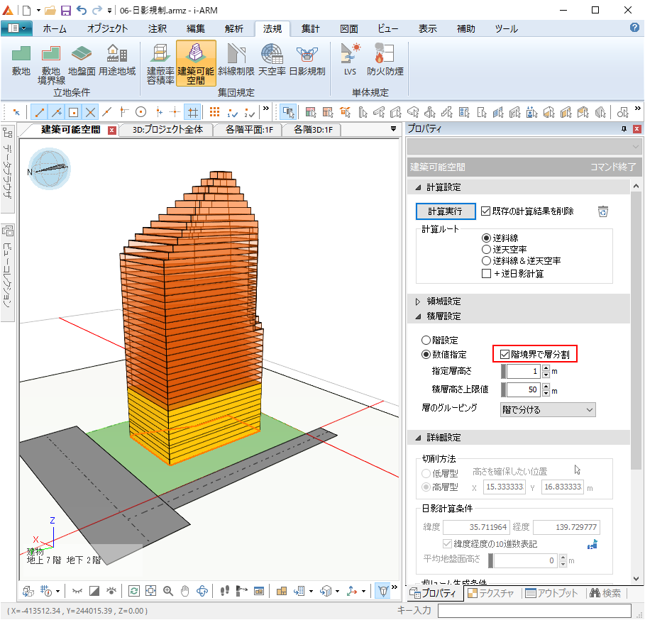645x620 pixels.
Task: Click the trash icon beside 計算実行
Action: (602, 211)
